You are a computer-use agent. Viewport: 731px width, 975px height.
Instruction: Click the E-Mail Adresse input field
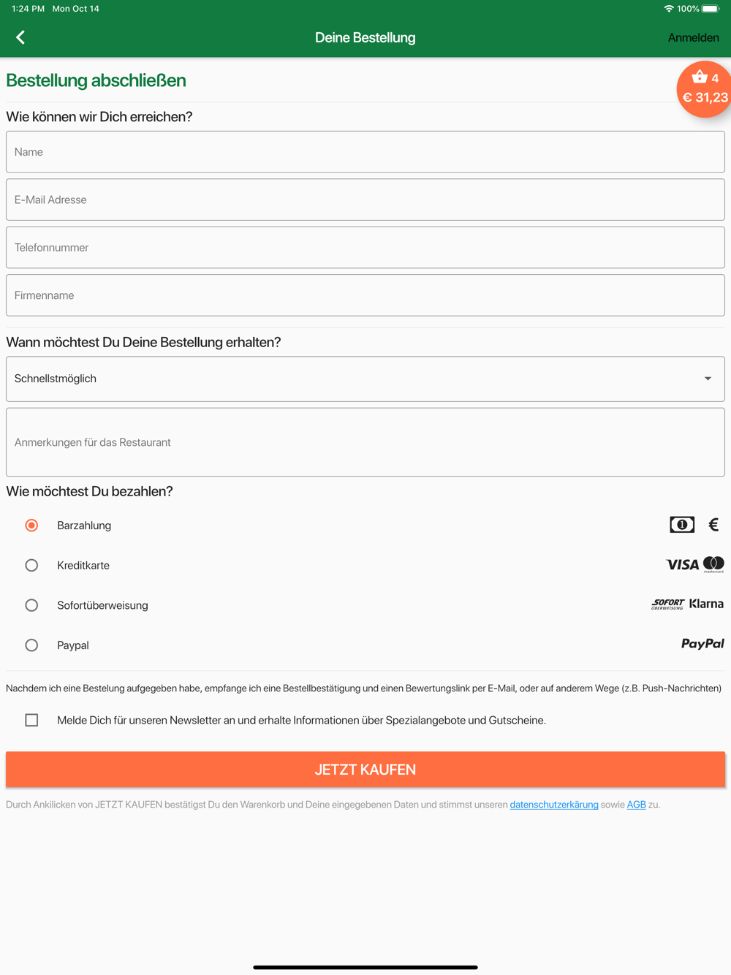[x=365, y=200]
